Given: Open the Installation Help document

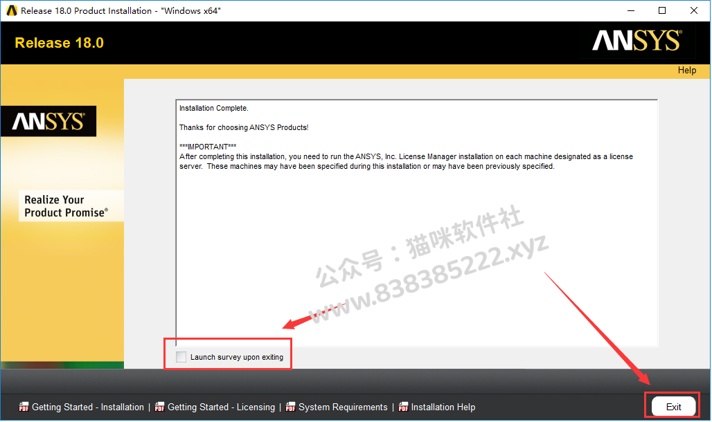Looking at the screenshot, I should tap(443, 407).
